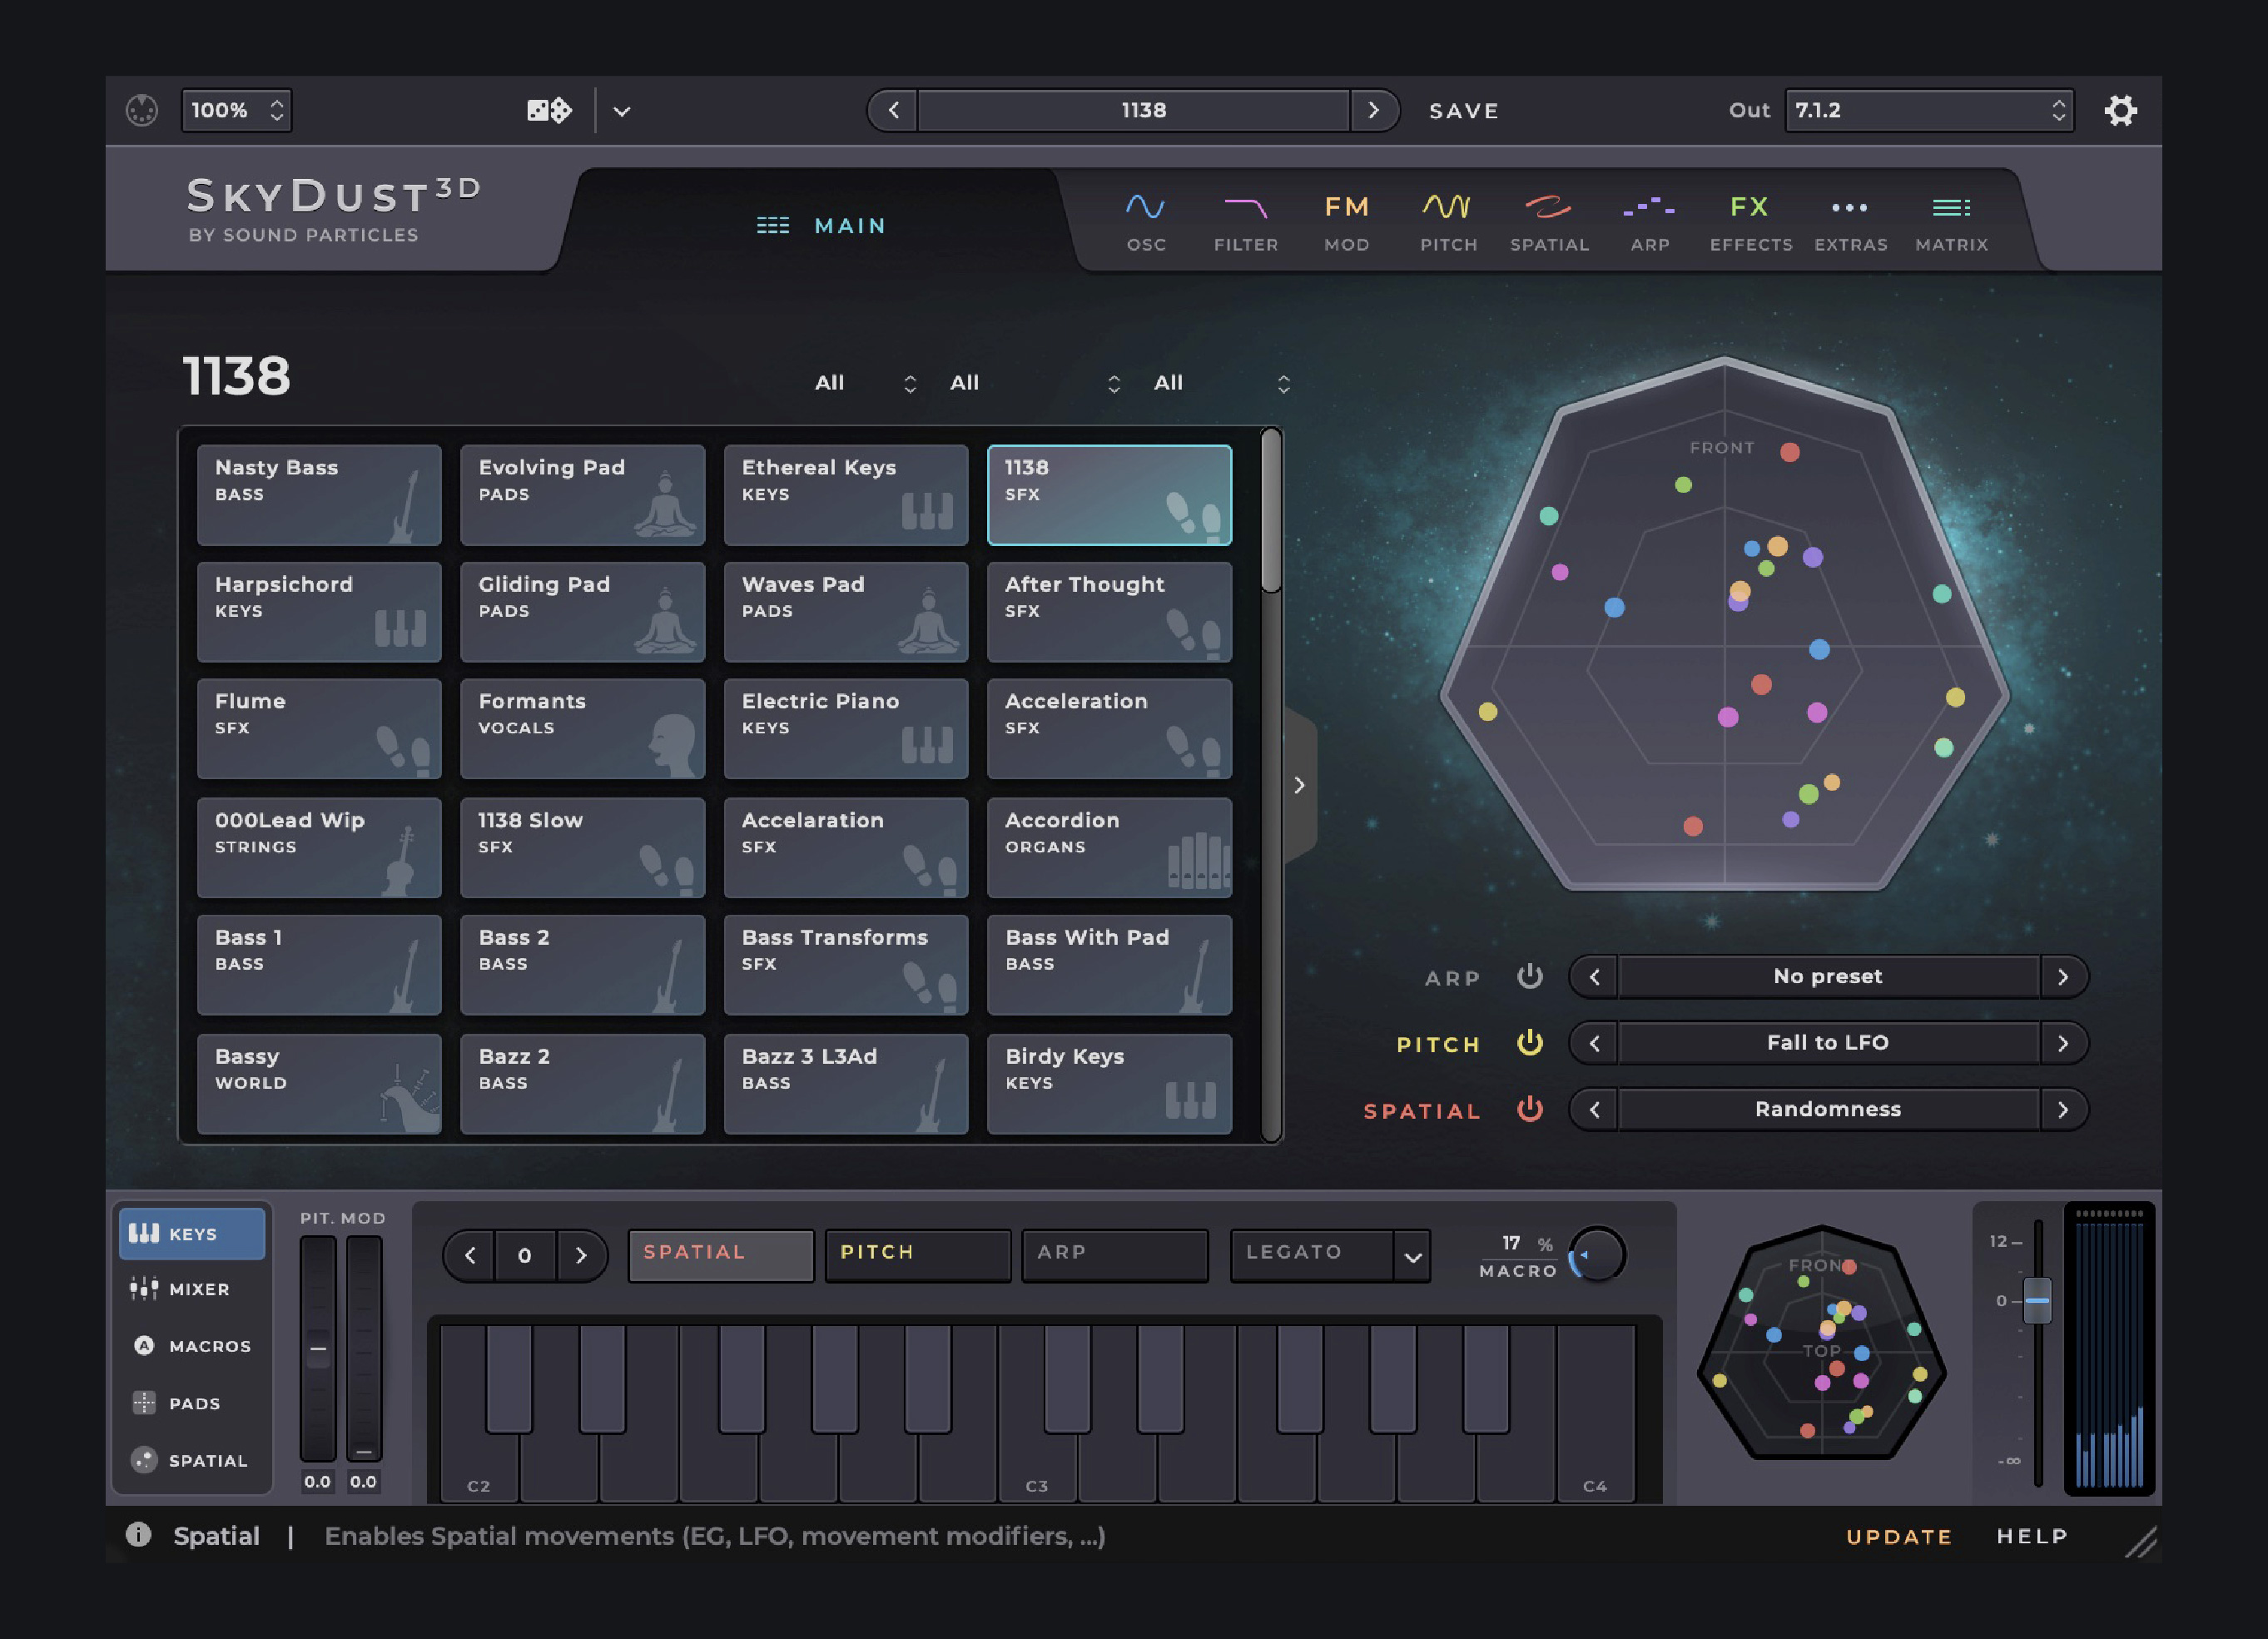Screen dimensions: 2268x1639
Task: Open the settings gear icon
Action: (2120, 110)
